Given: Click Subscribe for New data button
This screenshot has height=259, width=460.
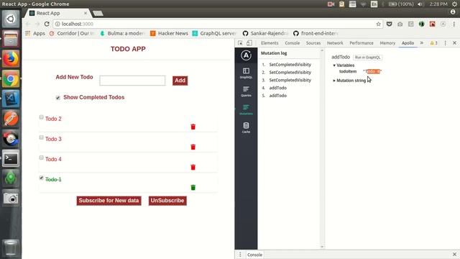Looking at the screenshot, I should point(109,201).
